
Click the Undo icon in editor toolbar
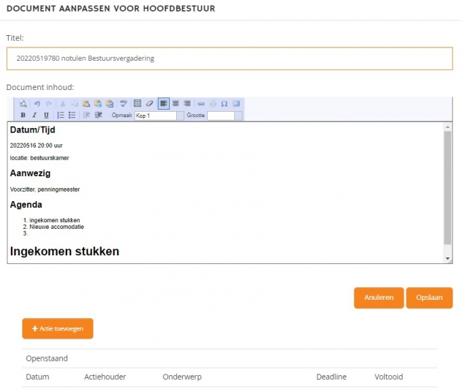pos(37,104)
